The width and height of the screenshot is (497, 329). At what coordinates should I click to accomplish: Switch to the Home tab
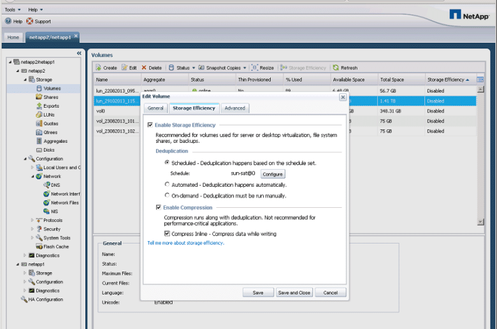coord(13,38)
